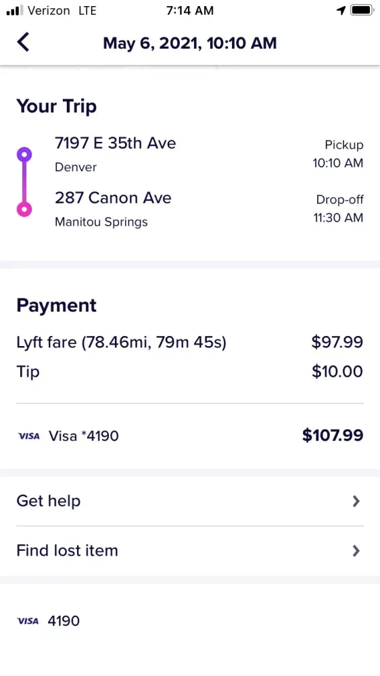Image resolution: width=380 pixels, height=676 pixels.
Task: Tap the Visa logo beside *4190 total
Action: [x=29, y=436]
